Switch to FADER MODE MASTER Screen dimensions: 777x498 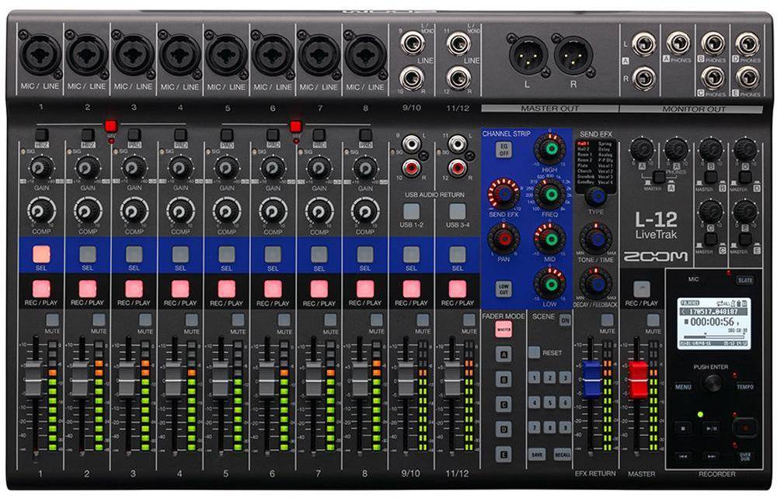(x=504, y=328)
